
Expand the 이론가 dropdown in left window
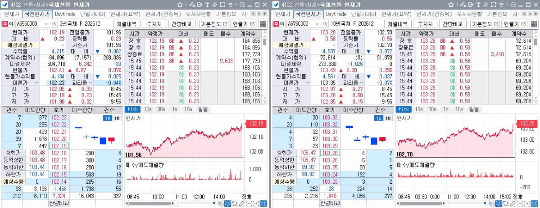point(36,83)
